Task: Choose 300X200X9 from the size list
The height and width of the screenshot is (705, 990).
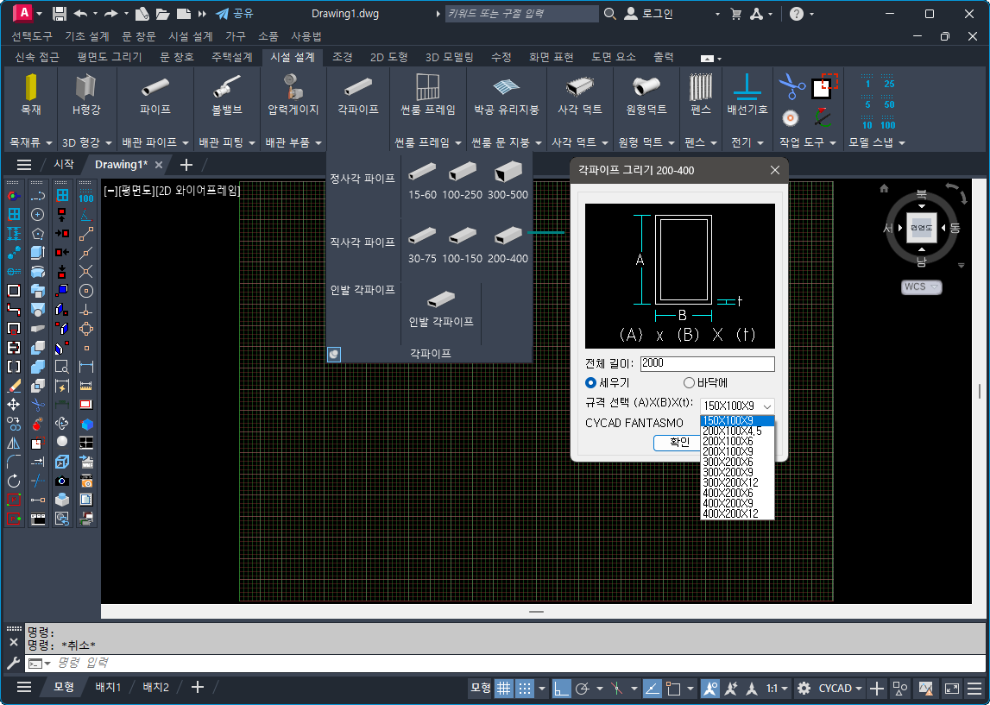Action: 728,472
